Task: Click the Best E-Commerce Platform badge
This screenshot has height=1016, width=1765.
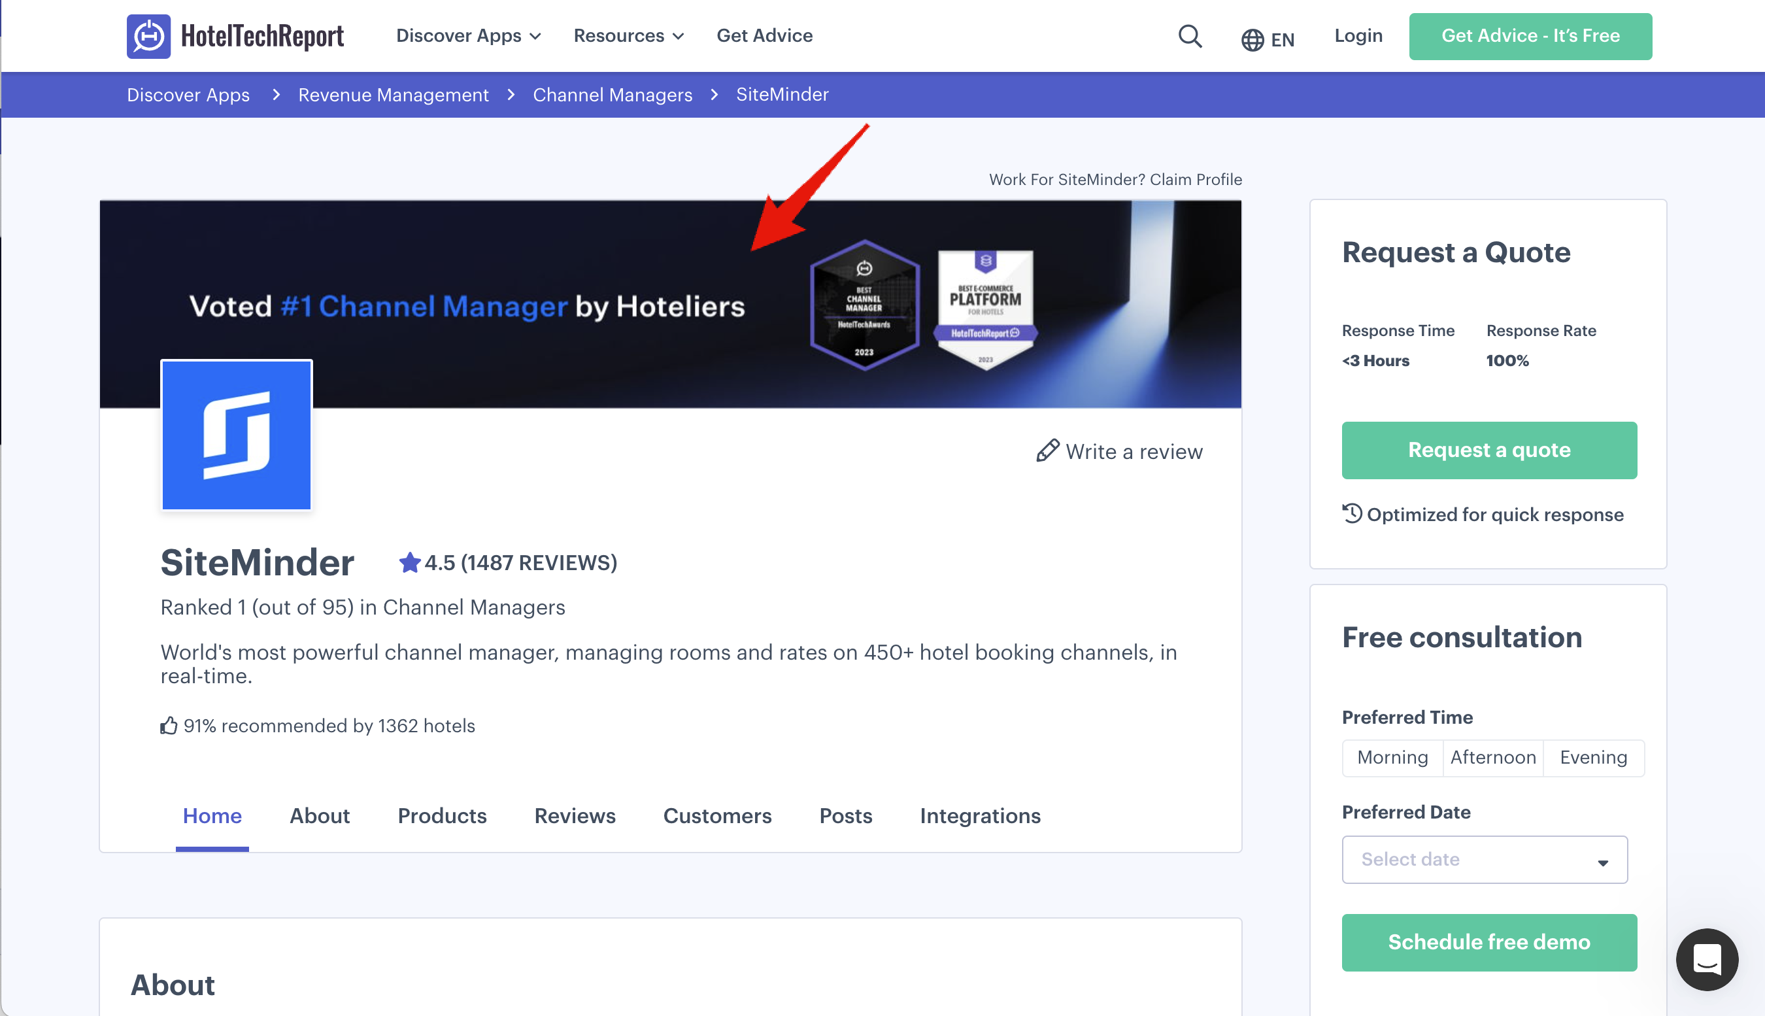Action: (x=985, y=308)
